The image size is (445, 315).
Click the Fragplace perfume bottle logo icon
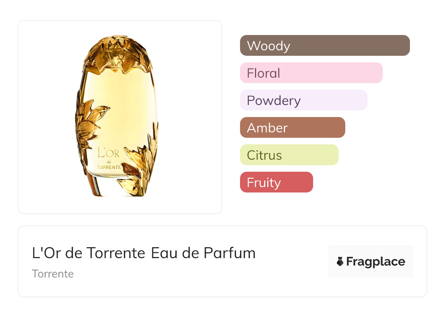tap(340, 261)
